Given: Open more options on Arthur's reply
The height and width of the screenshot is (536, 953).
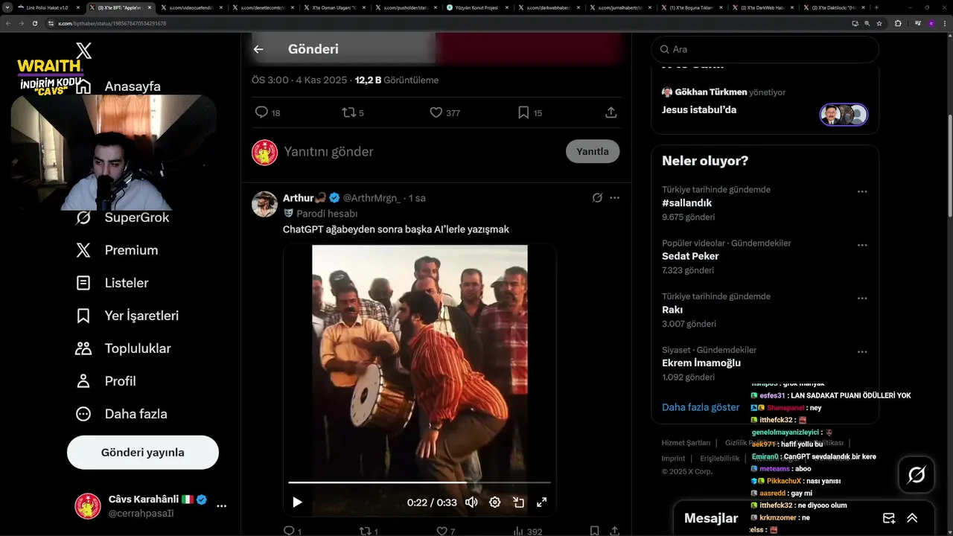Looking at the screenshot, I should click(615, 198).
